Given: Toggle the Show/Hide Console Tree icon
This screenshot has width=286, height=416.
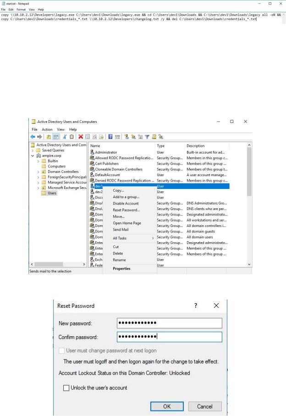Looking at the screenshot, I should 55,137.
